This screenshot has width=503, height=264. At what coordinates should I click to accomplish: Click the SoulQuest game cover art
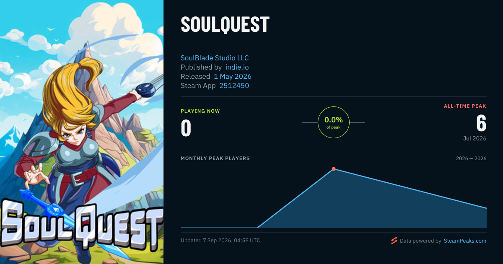click(82, 132)
